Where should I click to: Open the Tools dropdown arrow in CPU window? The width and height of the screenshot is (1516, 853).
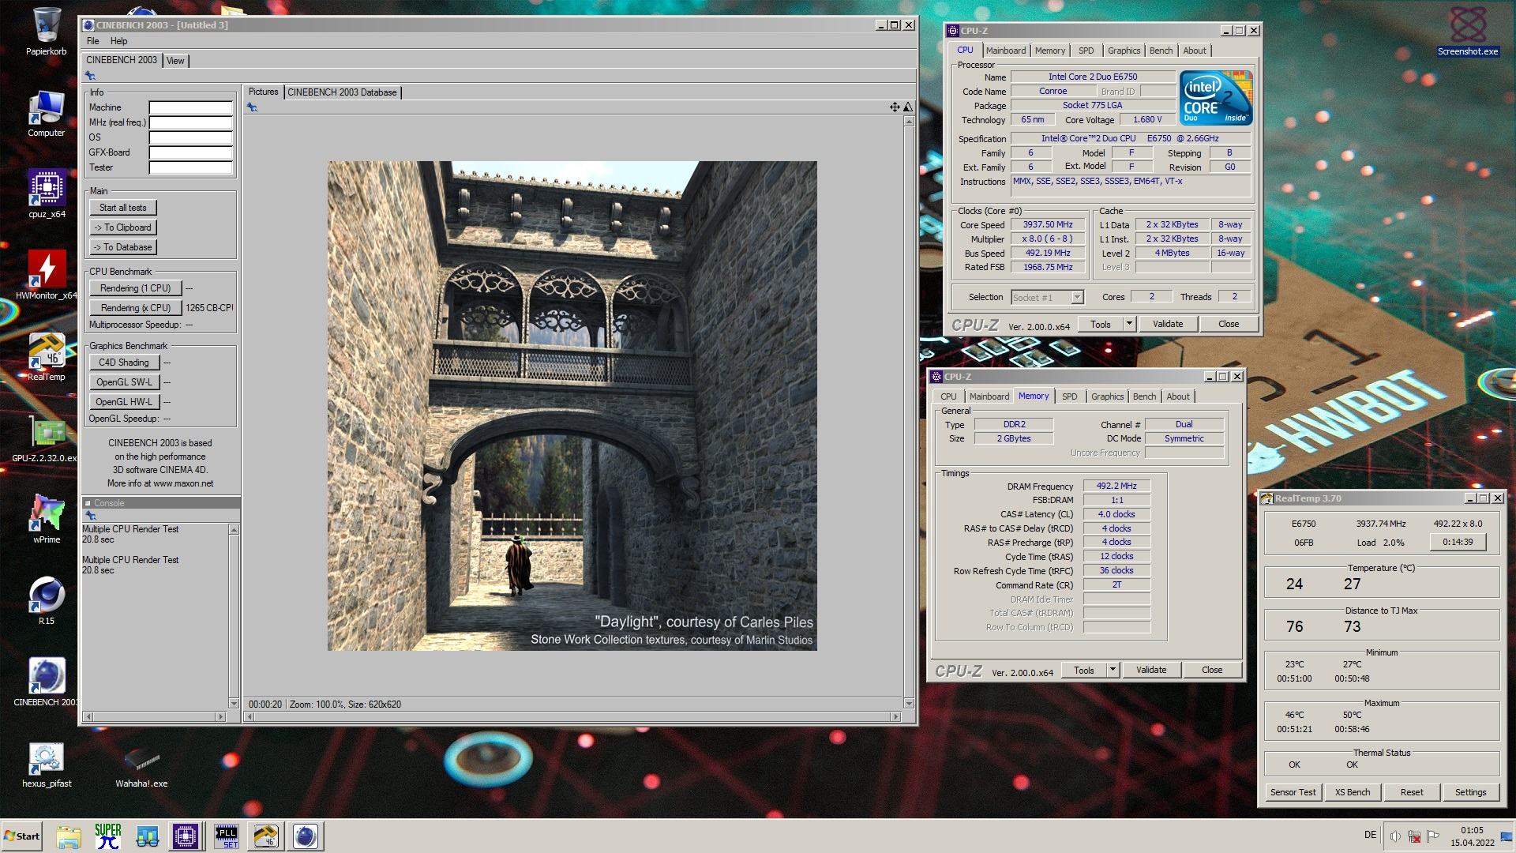click(x=1129, y=324)
